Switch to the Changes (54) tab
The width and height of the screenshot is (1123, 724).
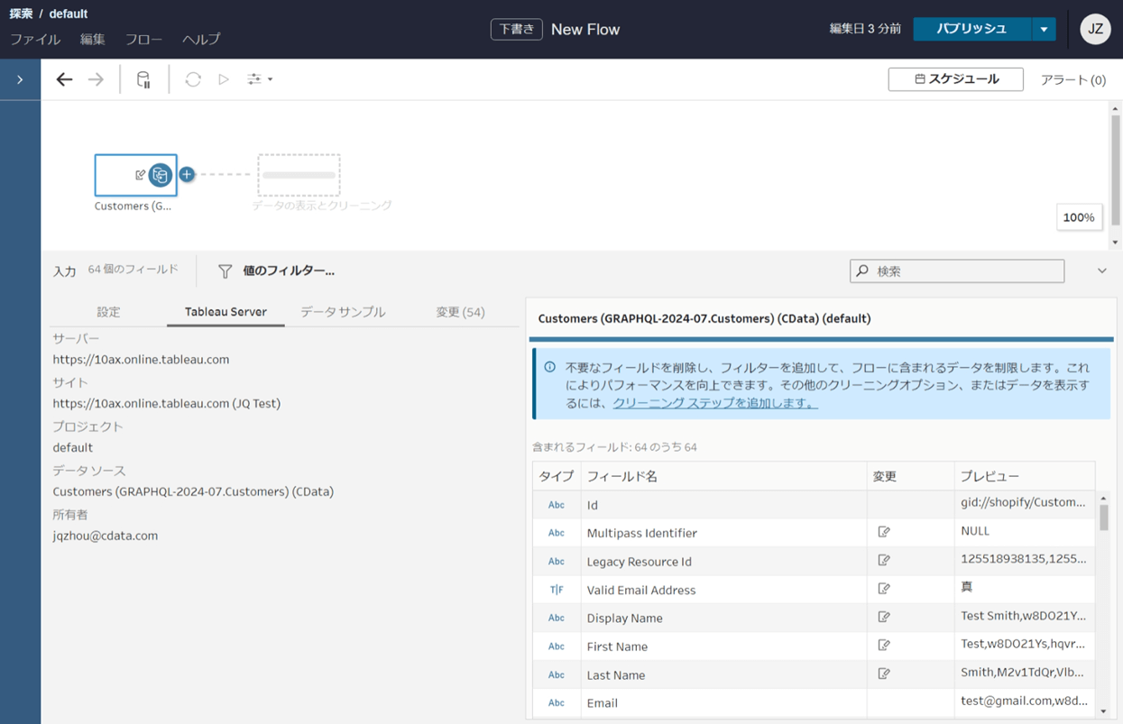click(460, 312)
